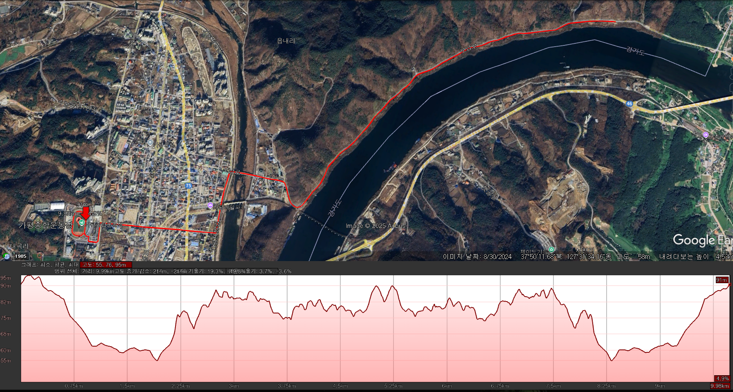Select the elevation stats 고도: 55, 76, 95m

(x=106, y=265)
